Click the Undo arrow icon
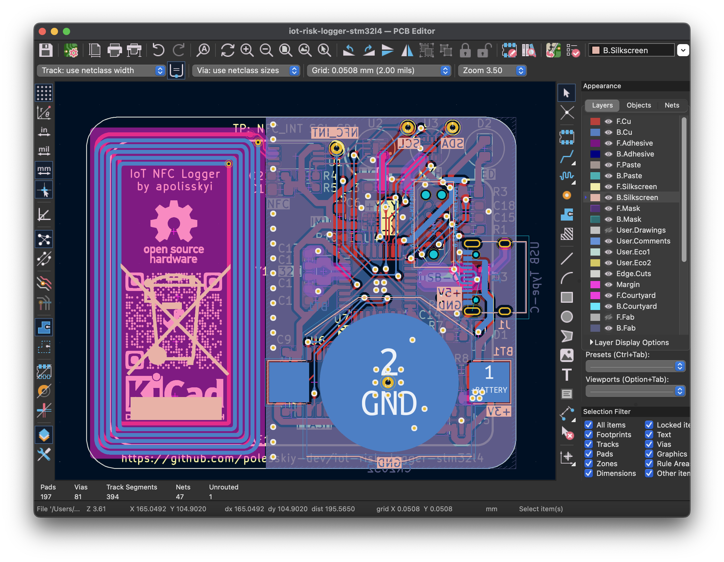This screenshot has height=562, width=724. (158, 50)
